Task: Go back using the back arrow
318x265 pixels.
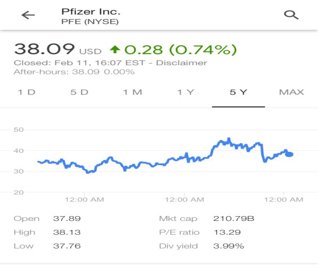Action: point(28,15)
